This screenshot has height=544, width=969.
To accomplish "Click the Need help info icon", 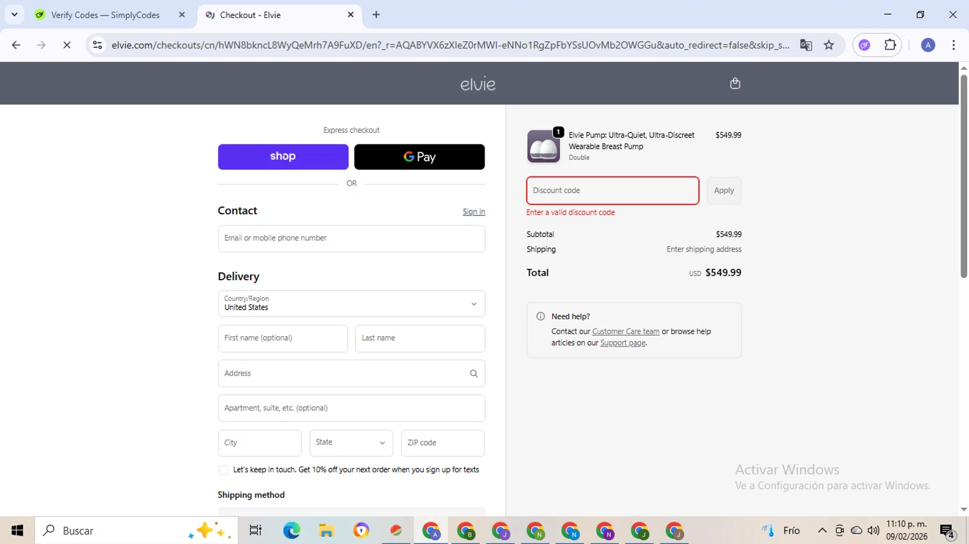I will point(541,316).
